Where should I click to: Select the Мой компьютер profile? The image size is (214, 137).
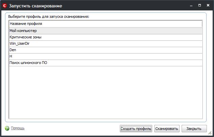tap(106, 31)
